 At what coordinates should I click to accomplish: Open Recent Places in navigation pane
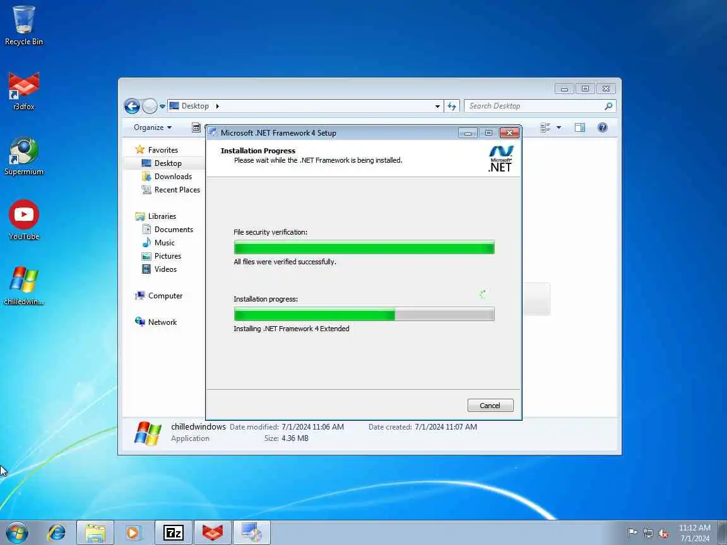[x=170, y=189]
